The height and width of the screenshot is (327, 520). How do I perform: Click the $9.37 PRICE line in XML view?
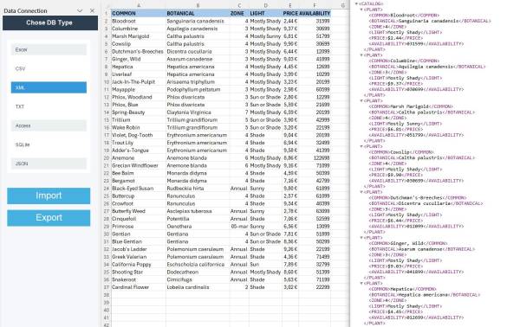click(396, 84)
